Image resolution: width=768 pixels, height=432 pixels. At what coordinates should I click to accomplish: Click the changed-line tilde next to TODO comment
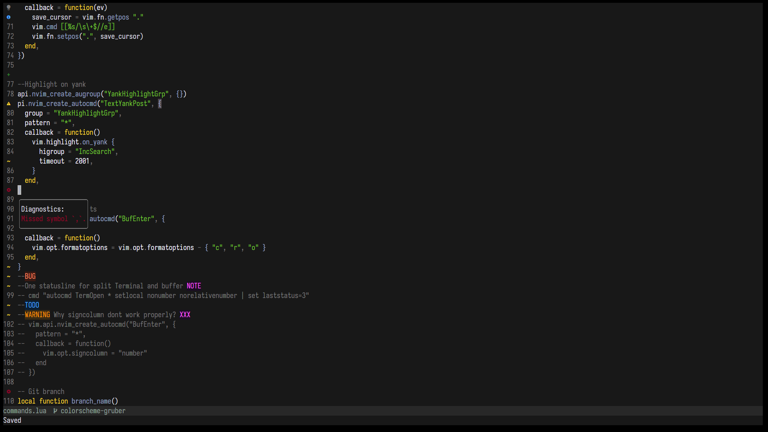pos(8,305)
